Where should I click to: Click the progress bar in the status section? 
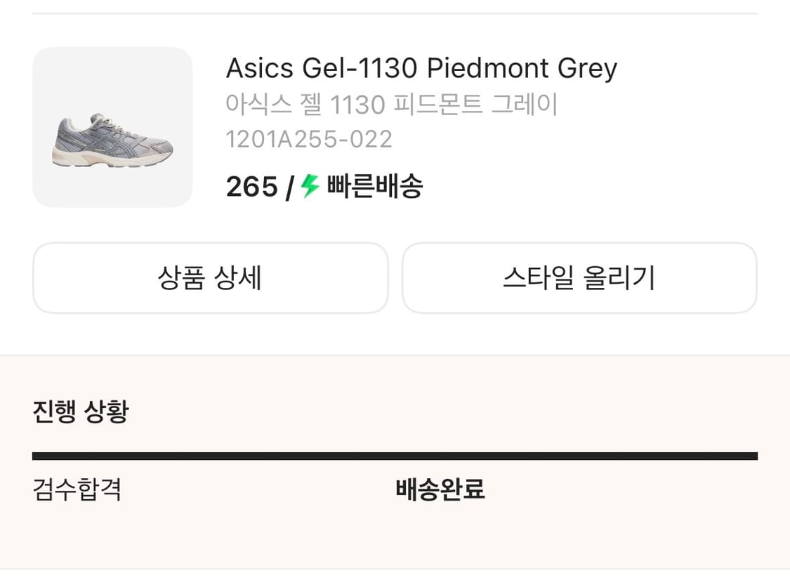click(x=395, y=455)
